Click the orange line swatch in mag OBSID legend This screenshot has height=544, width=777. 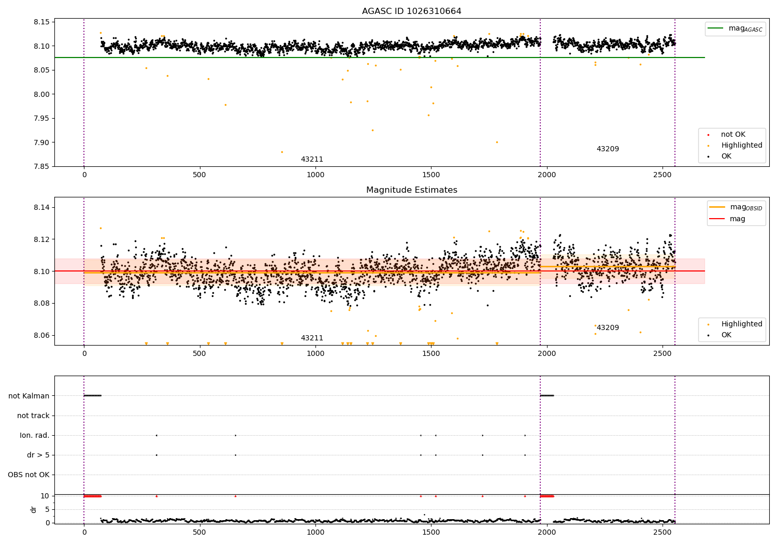pyautogui.click(x=717, y=207)
